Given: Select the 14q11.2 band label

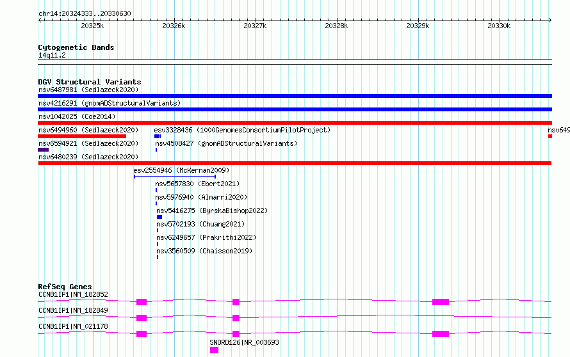Looking at the screenshot, I should click(52, 55).
